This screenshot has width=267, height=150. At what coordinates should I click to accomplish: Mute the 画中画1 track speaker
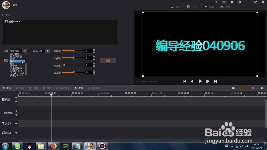pos(16,115)
